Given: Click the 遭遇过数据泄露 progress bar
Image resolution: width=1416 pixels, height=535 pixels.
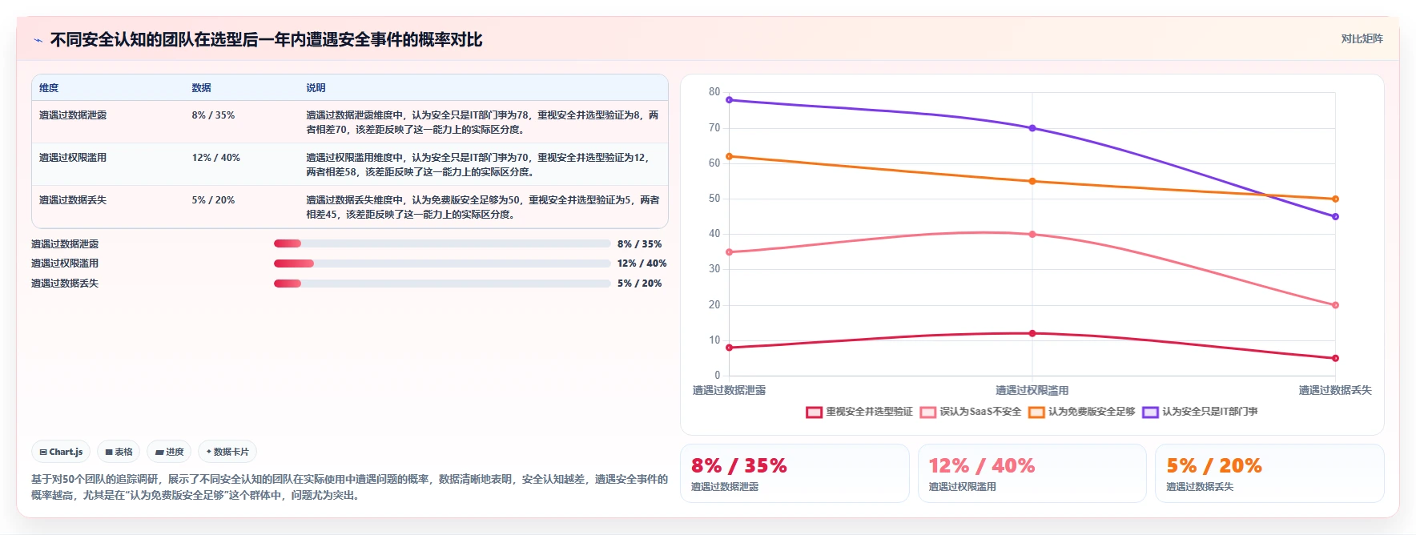Looking at the screenshot, I should click(442, 243).
